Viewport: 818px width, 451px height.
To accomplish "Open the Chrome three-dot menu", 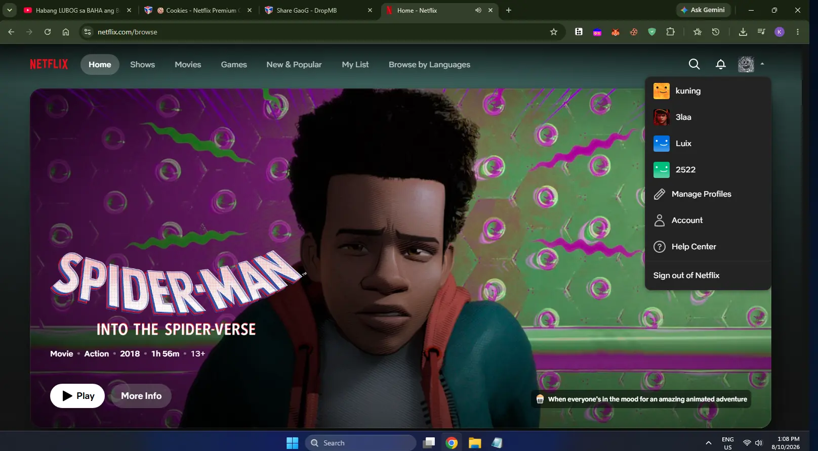I will 798,32.
